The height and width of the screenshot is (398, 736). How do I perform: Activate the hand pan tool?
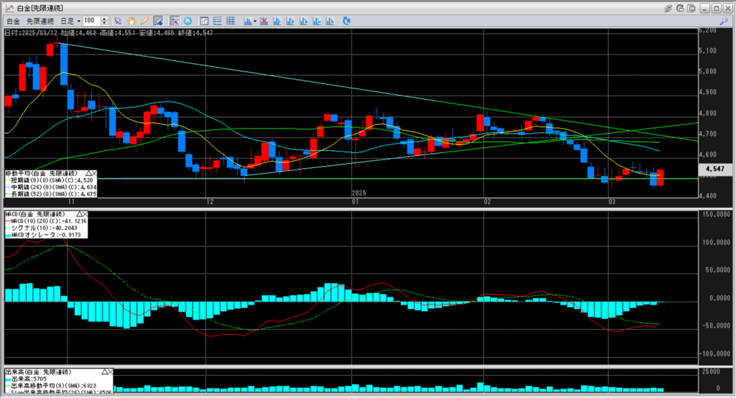point(132,21)
